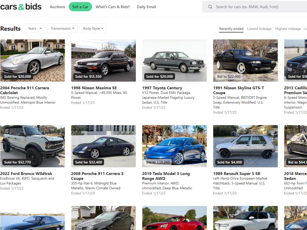Open the 1991 Nissan Skyline GTS-T image
This screenshot has width=307, height=230.
tap(245, 60)
